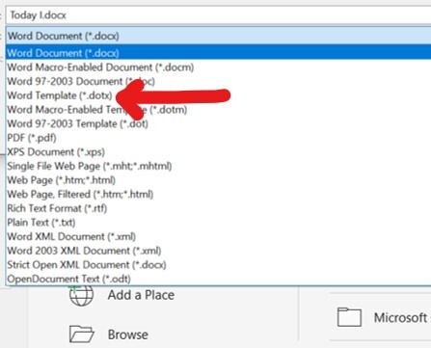Choose Word 97-2003 Document format
Screen dimensions: 431x348
click(x=81, y=81)
